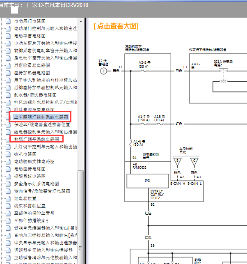The height and width of the screenshot is (264, 247).
Task: Open 前照灯调平系统电路图 entry
Action: point(37,139)
